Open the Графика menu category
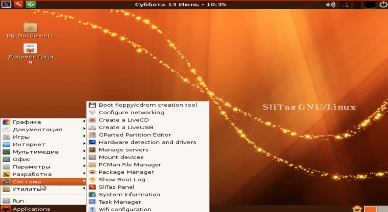The height and width of the screenshot is (212, 388). (x=44, y=122)
